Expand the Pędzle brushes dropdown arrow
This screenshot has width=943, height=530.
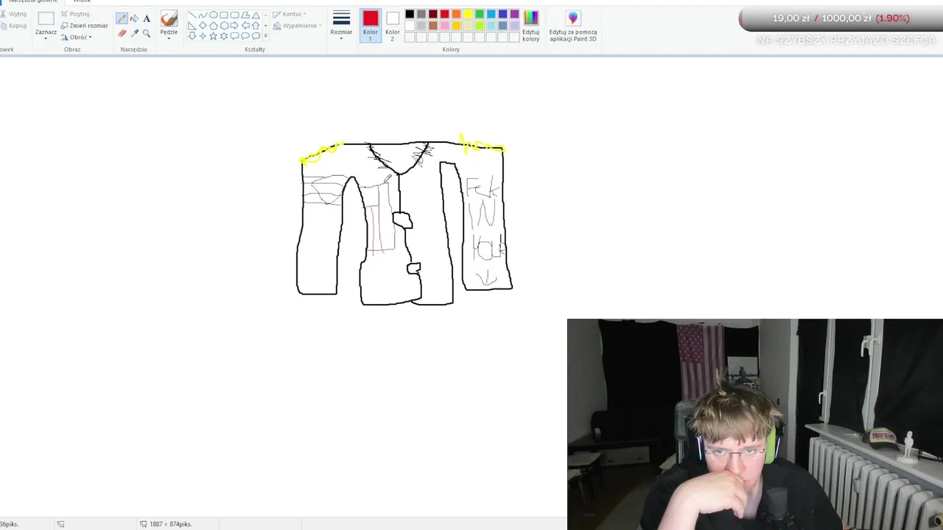[x=169, y=38]
